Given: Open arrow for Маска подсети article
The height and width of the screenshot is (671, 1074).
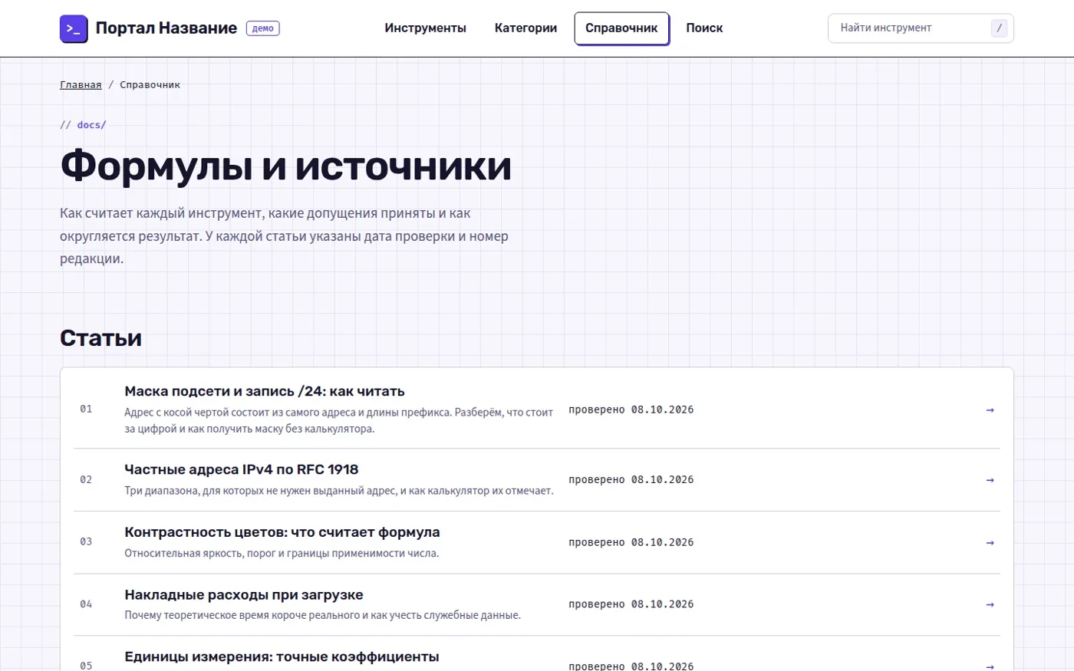Looking at the screenshot, I should click(990, 410).
